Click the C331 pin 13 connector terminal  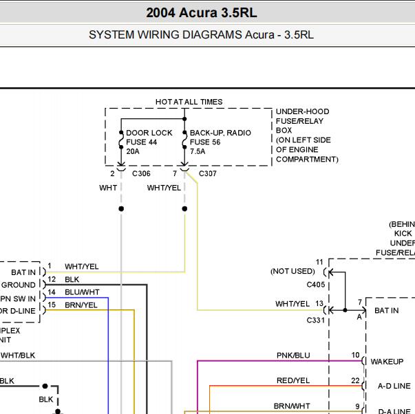[x=327, y=310]
